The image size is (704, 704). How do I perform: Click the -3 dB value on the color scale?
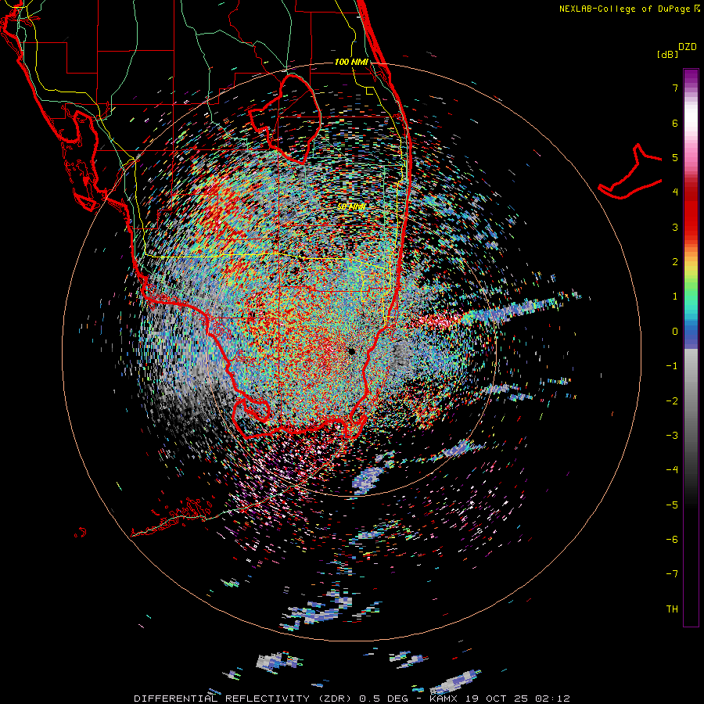coord(672,436)
